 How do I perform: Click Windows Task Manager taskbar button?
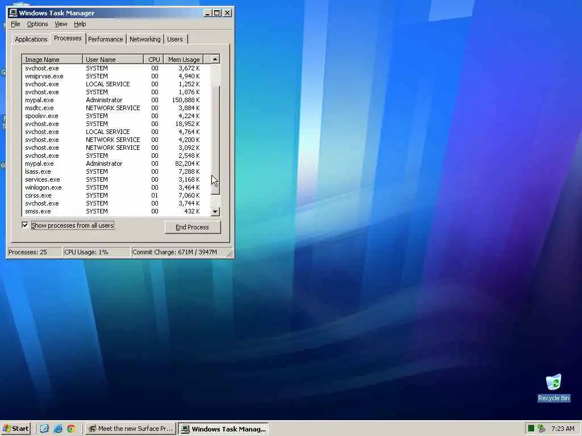(x=223, y=429)
